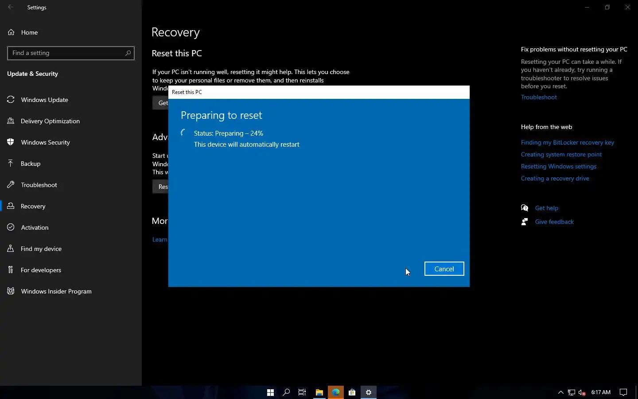
Task: Click the Give feedback link
Action: coord(554,222)
